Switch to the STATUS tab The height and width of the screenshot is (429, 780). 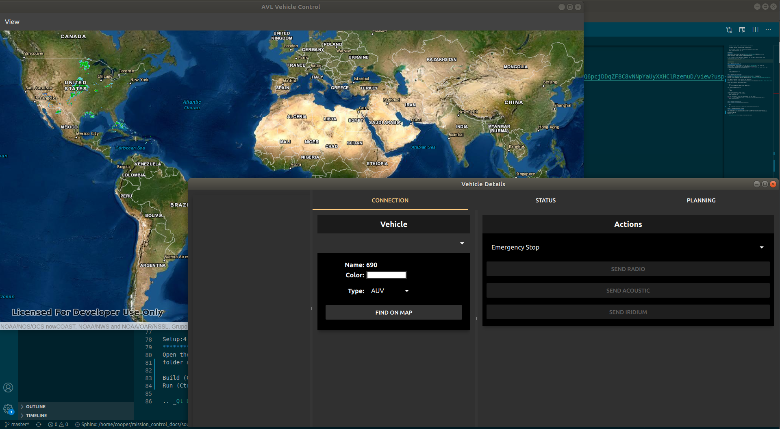tap(545, 200)
